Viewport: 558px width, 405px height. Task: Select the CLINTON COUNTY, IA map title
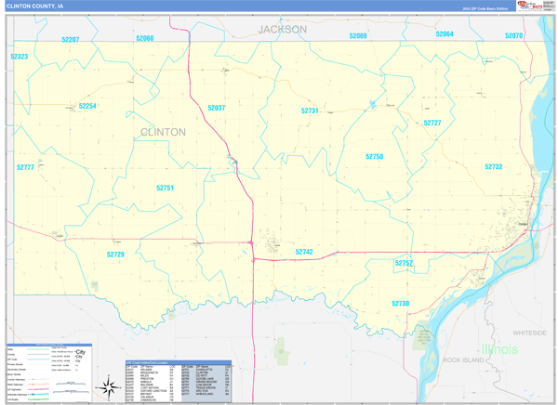tap(34, 7)
